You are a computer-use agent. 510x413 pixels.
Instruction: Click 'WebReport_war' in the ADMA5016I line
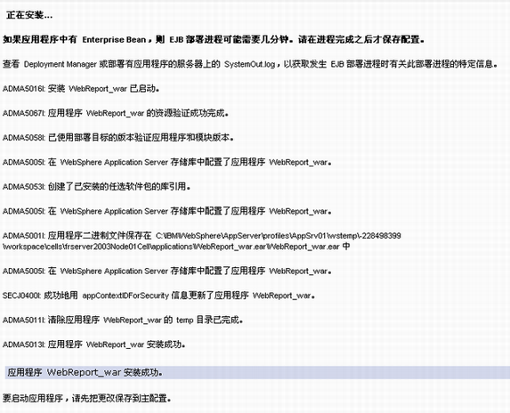click(98, 88)
